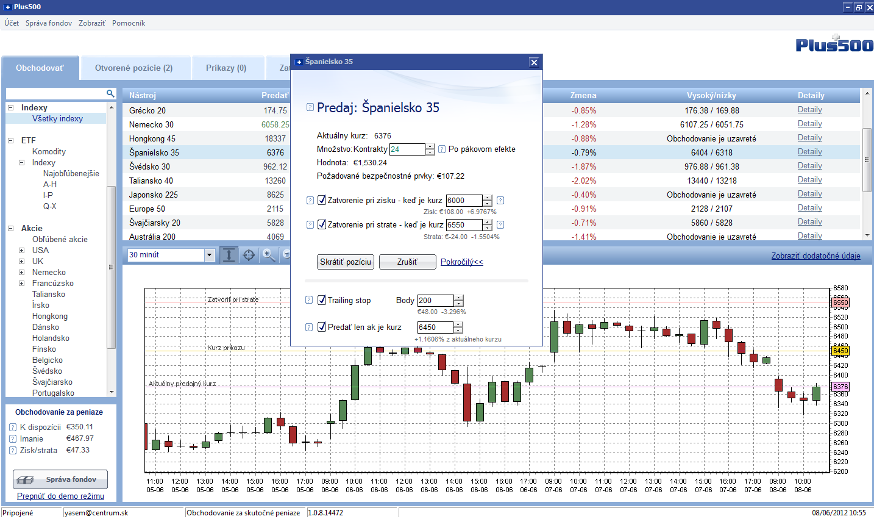Open Detaily link for Grécko 20
The width and height of the screenshot is (874, 519).
point(810,110)
